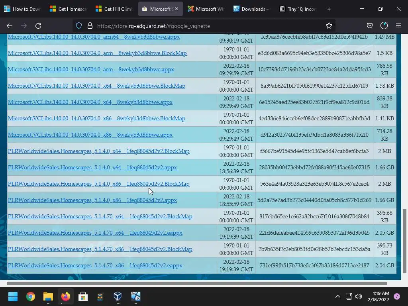Download VCLibs 14.0.30704.0 arm64 appx
Viewport: 408px width, 306px height.
[x=94, y=37]
